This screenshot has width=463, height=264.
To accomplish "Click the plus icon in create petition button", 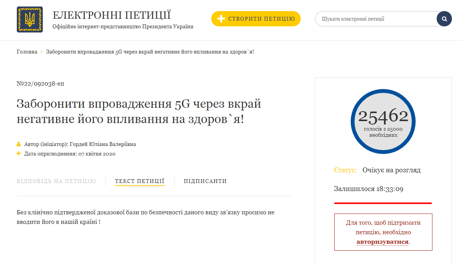I will click(x=221, y=19).
